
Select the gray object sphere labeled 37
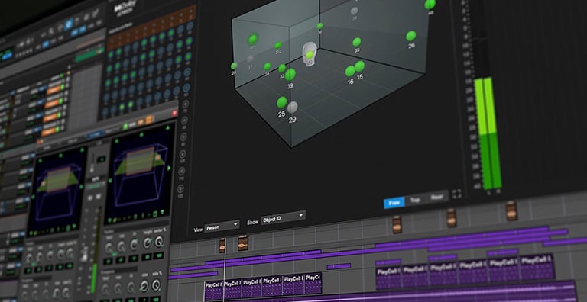[x=250, y=59]
